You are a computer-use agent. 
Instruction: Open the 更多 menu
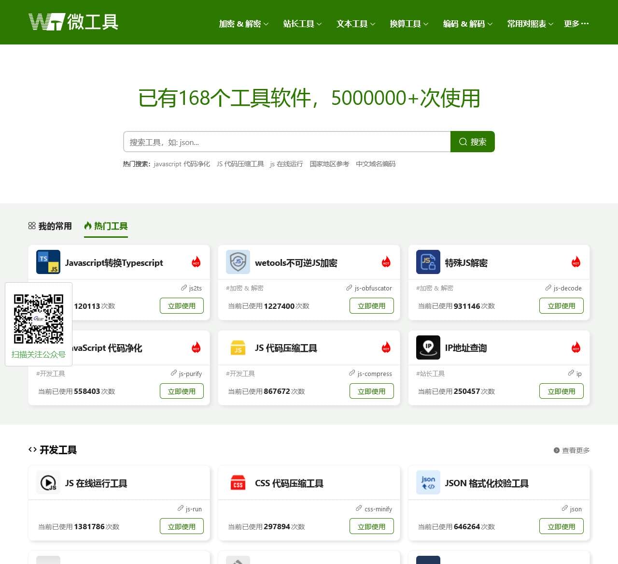tap(576, 24)
